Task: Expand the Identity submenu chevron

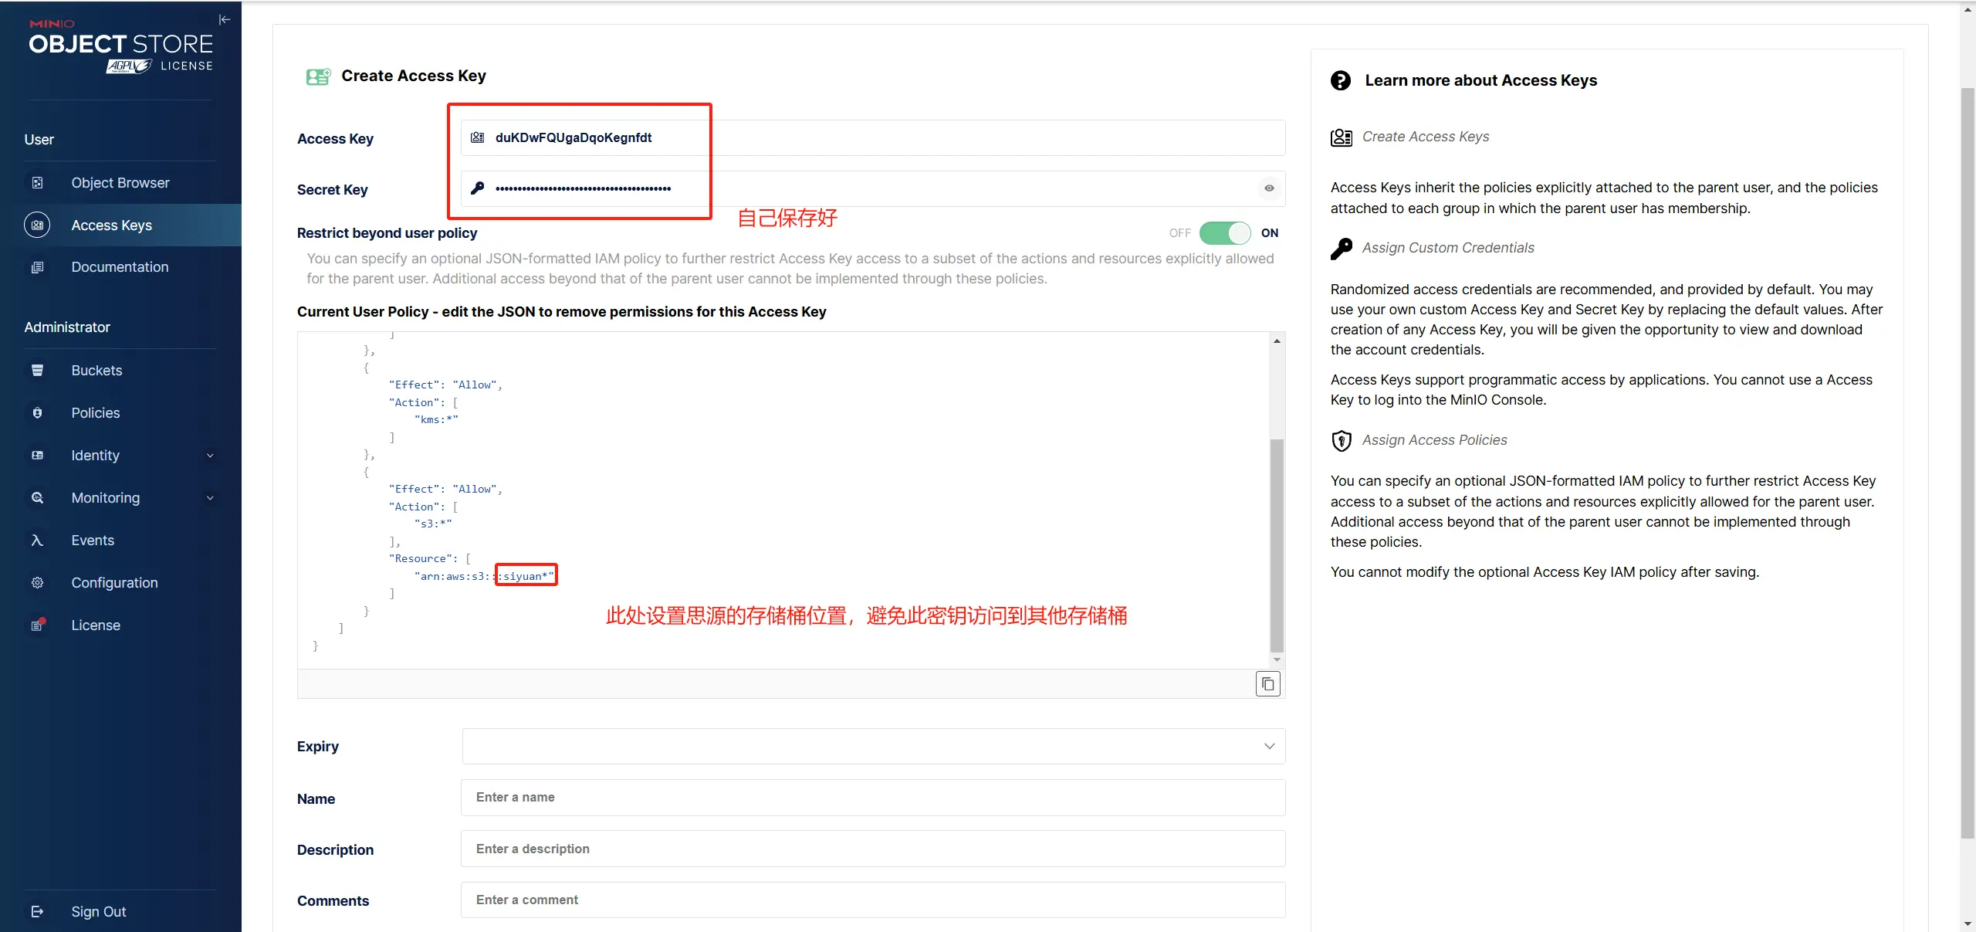Action: click(x=210, y=456)
